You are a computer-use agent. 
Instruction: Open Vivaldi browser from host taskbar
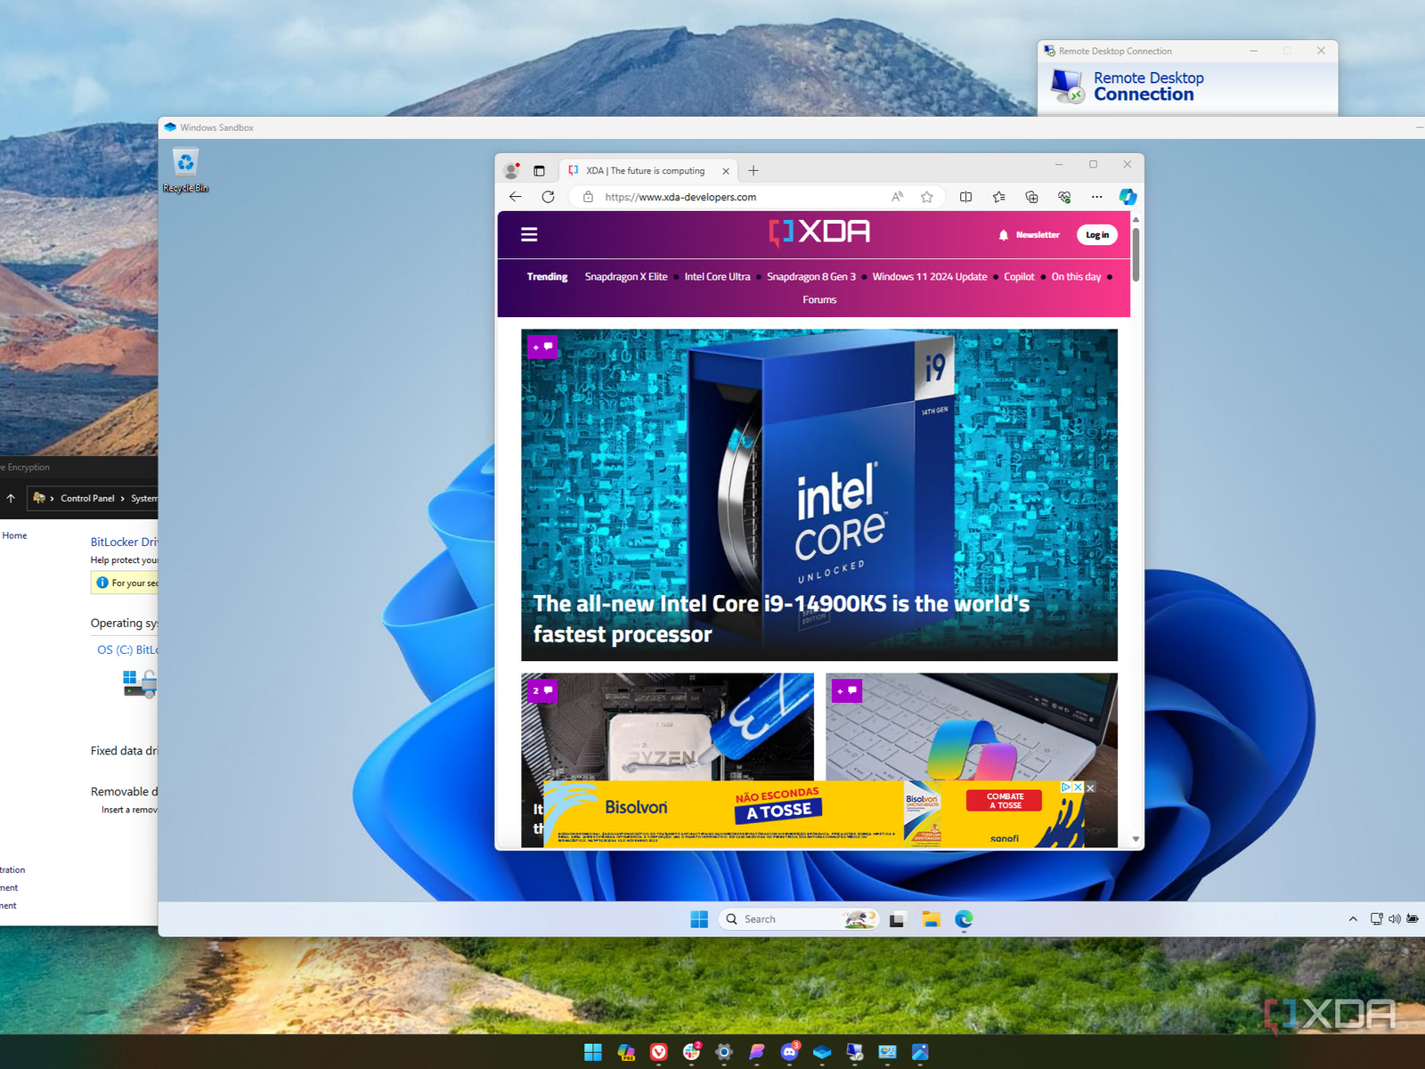659,1052
